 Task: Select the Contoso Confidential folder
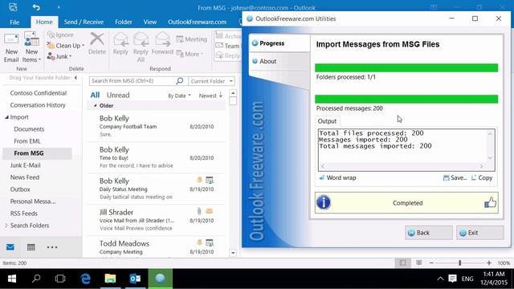click(39, 93)
